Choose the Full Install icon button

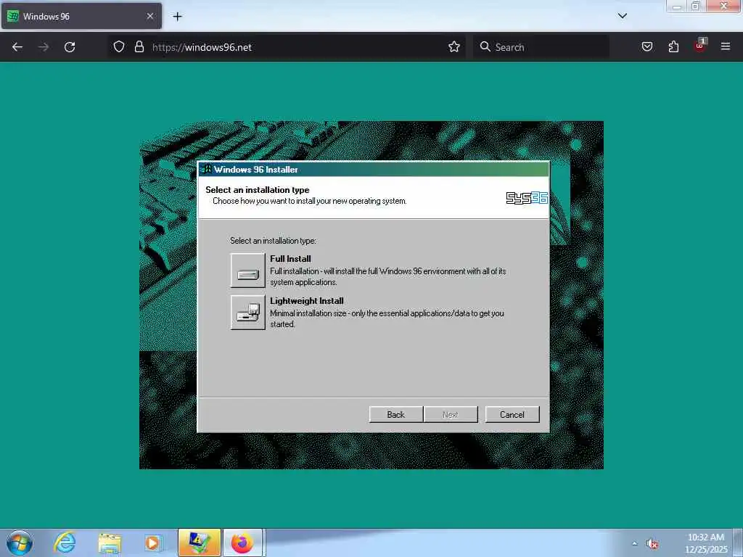(248, 271)
